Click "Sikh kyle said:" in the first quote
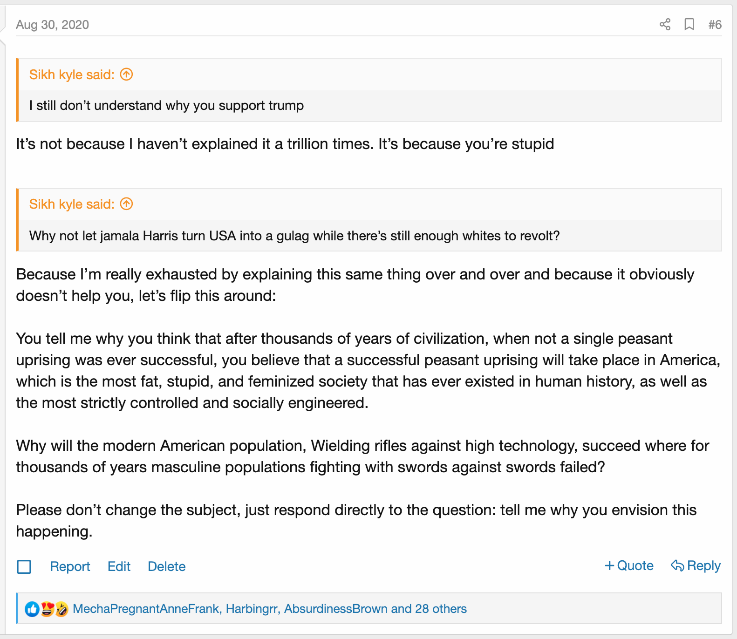This screenshot has width=737, height=639. click(x=72, y=75)
